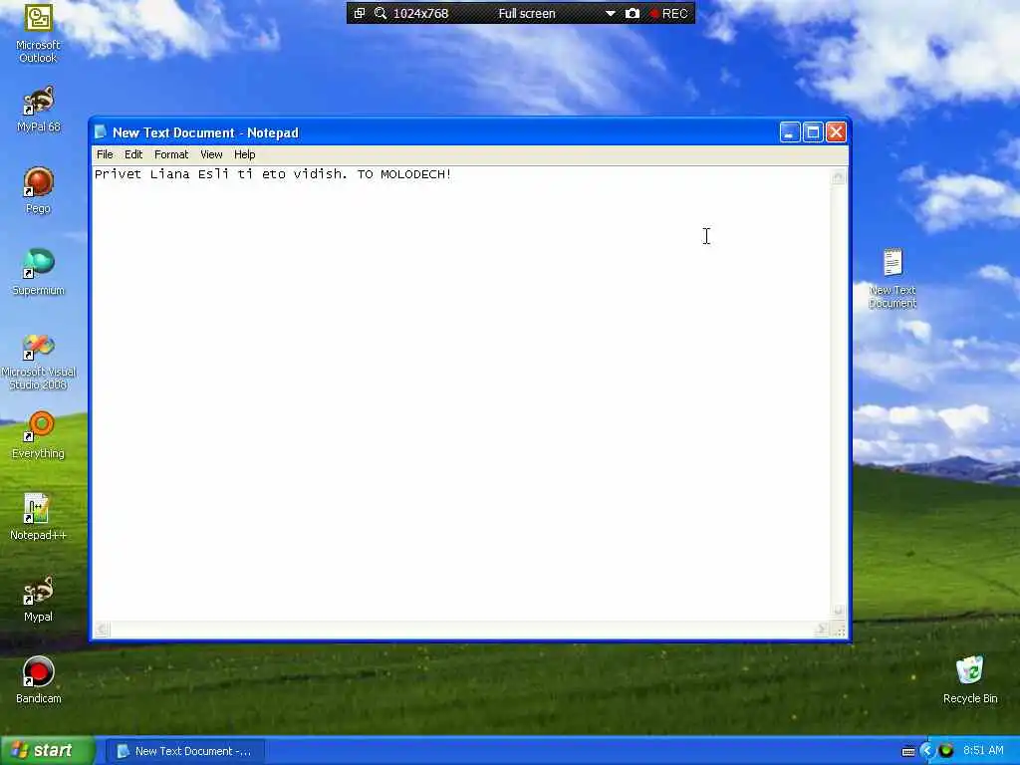Open the View menu in Notepad

211,154
